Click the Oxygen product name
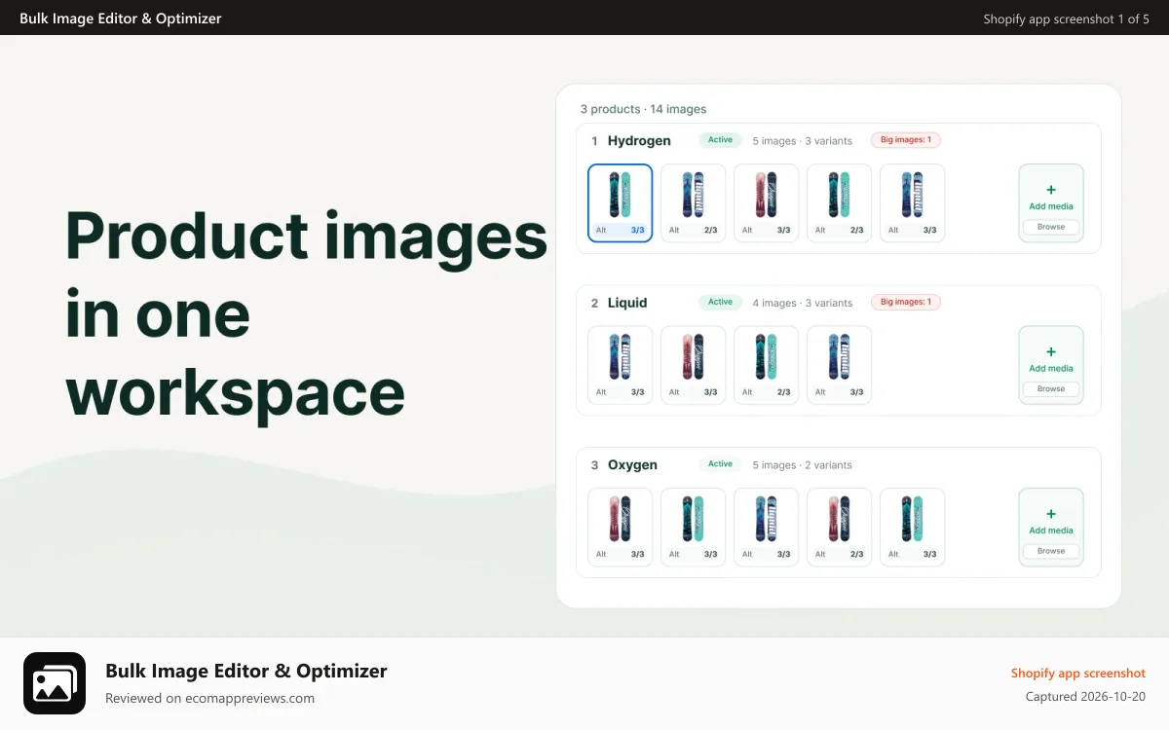Screen dimensions: 1169x730 click(632, 465)
